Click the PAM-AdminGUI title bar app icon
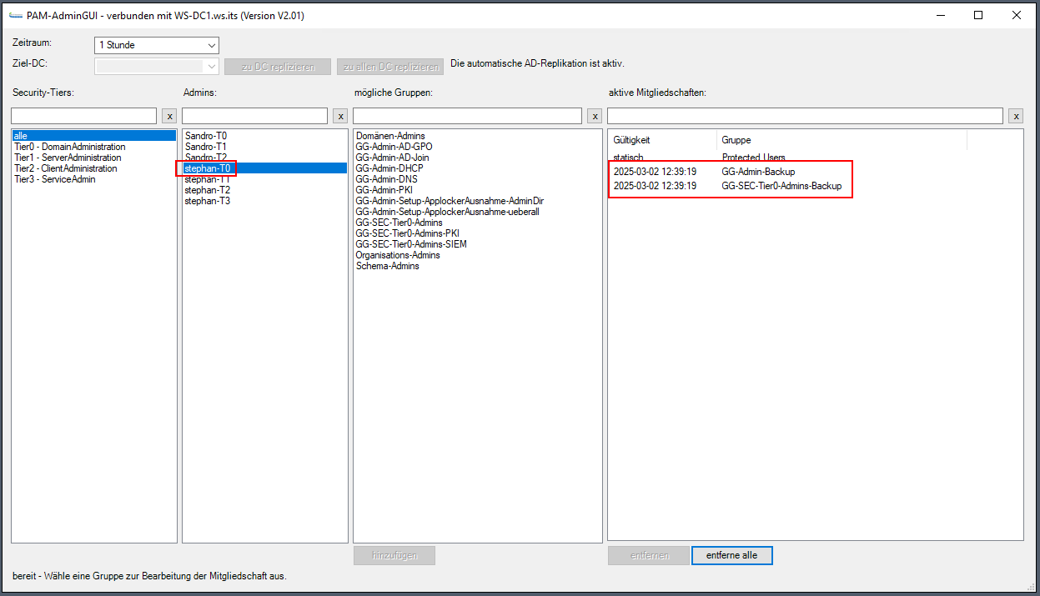Viewport: 1040px width, 596px height. pyautogui.click(x=15, y=15)
